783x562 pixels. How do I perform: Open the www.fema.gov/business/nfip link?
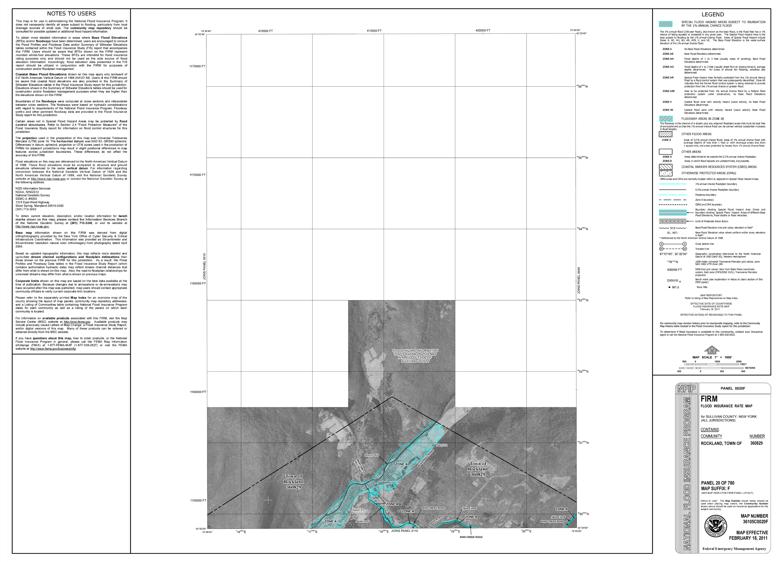tap(53, 349)
